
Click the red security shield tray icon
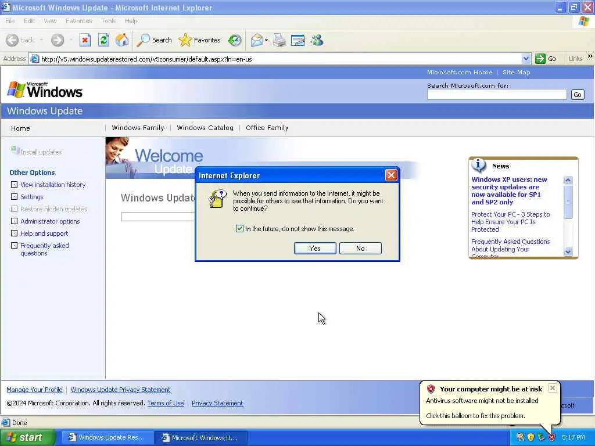pyautogui.click(x=552, y=437)
